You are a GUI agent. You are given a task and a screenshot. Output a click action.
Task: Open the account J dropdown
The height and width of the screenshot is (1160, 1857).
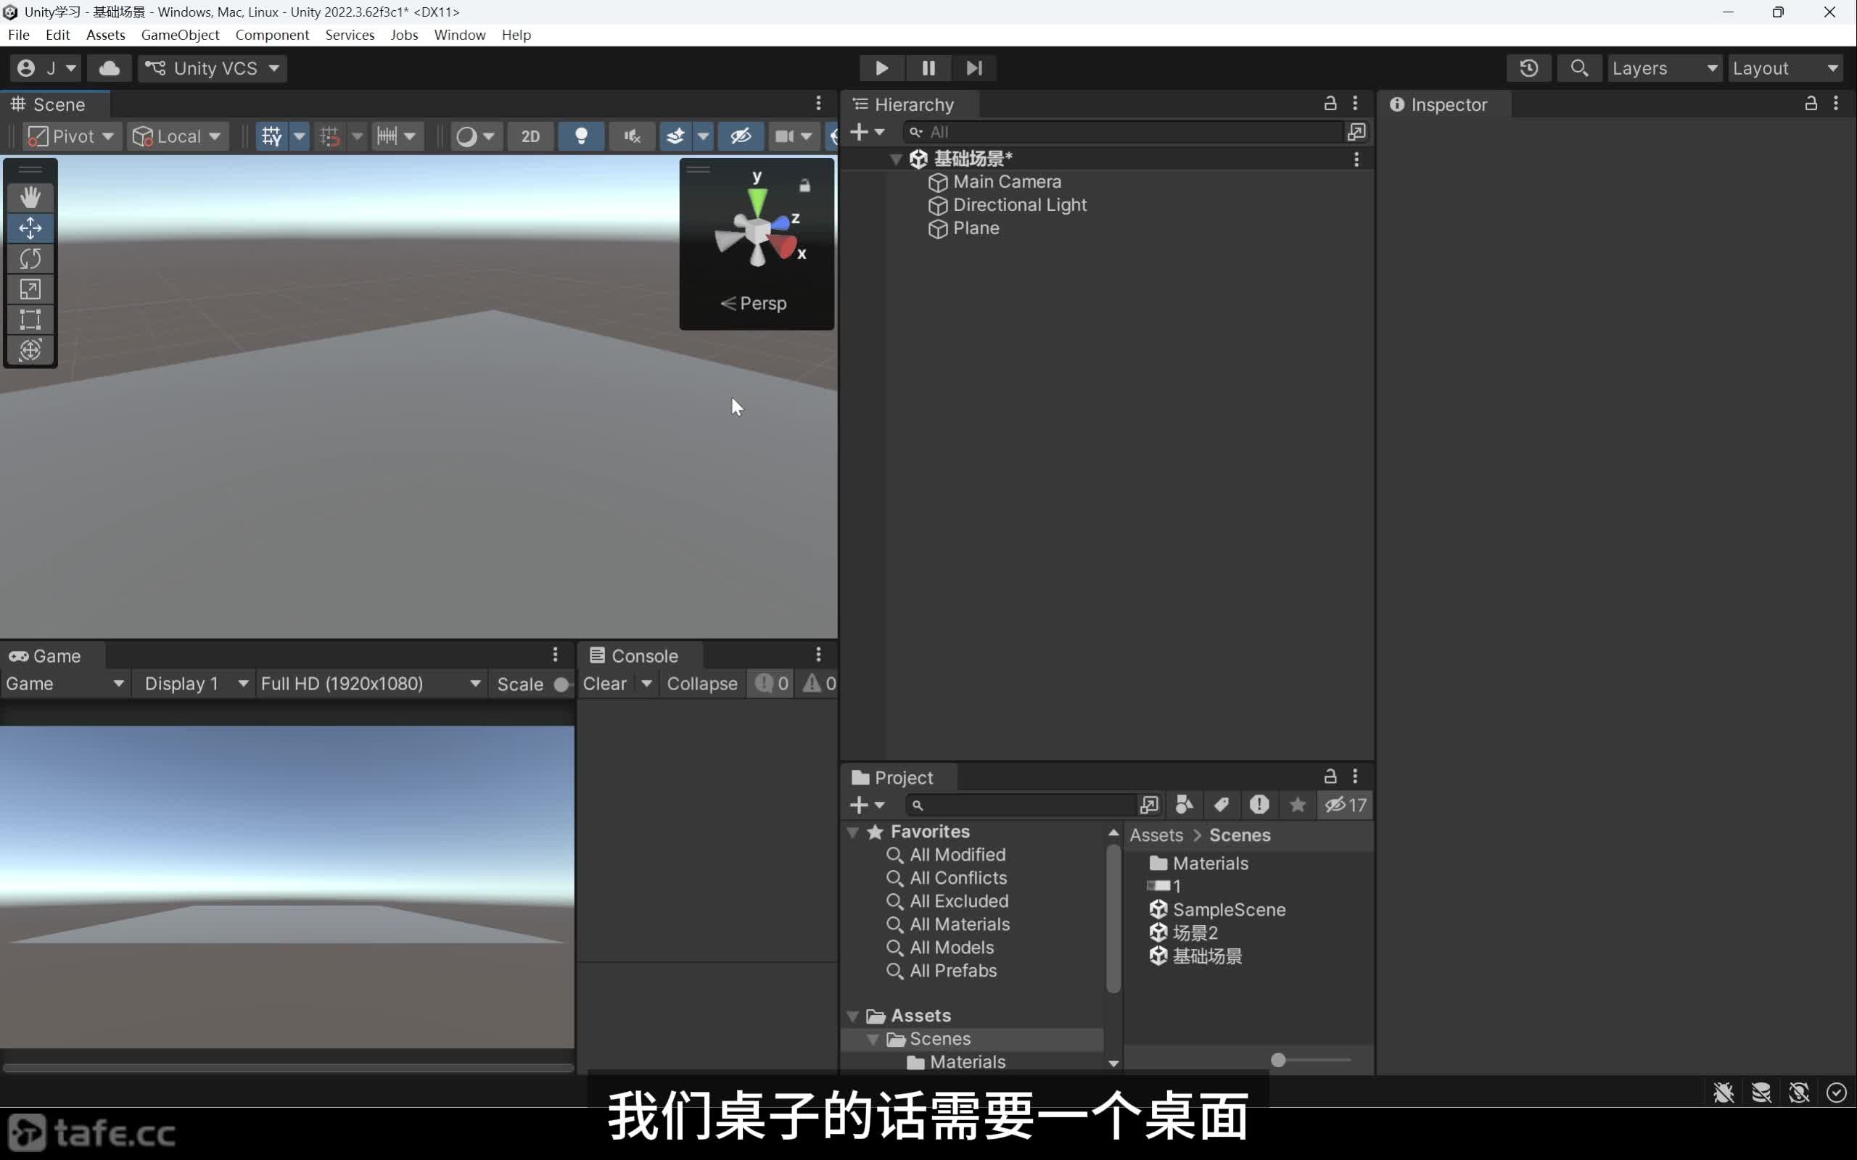pos(45,68)
